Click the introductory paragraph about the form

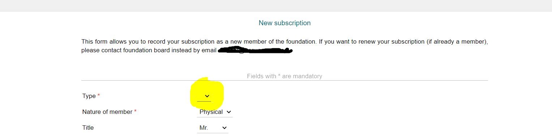pos(284,46)
